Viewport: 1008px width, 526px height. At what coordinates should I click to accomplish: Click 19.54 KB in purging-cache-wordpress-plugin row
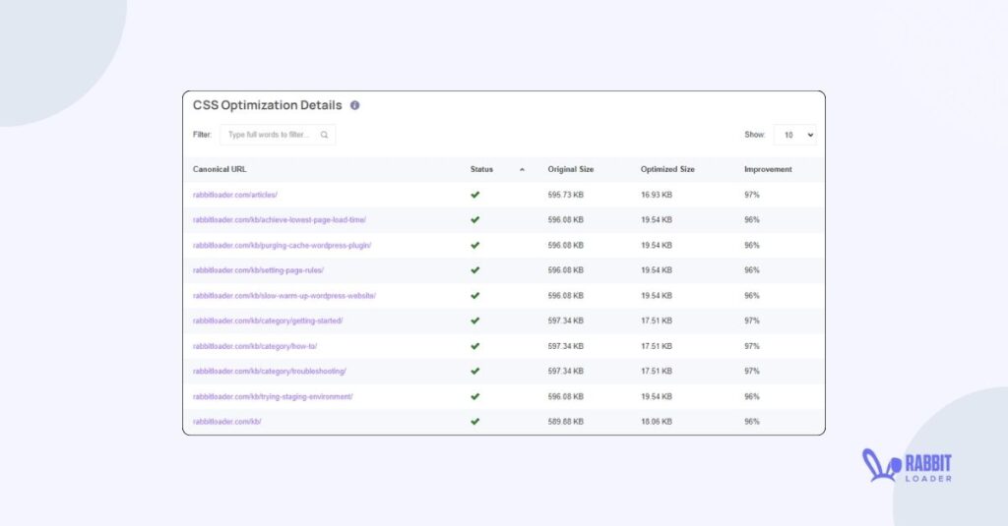(657, 246)
